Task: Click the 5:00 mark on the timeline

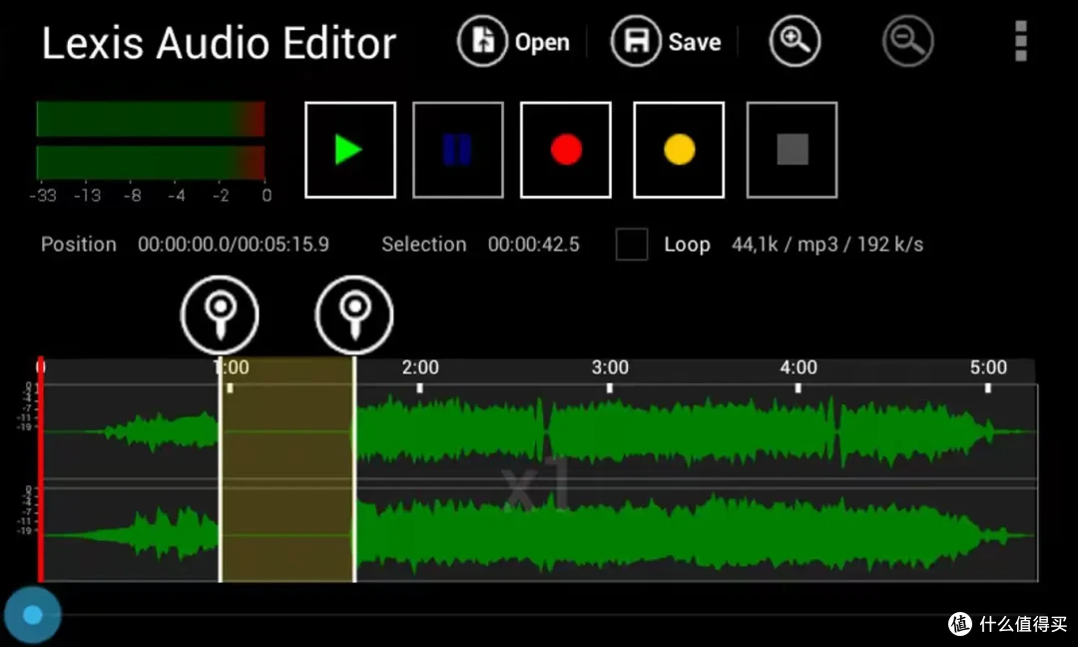Action: tap(988, 367)
